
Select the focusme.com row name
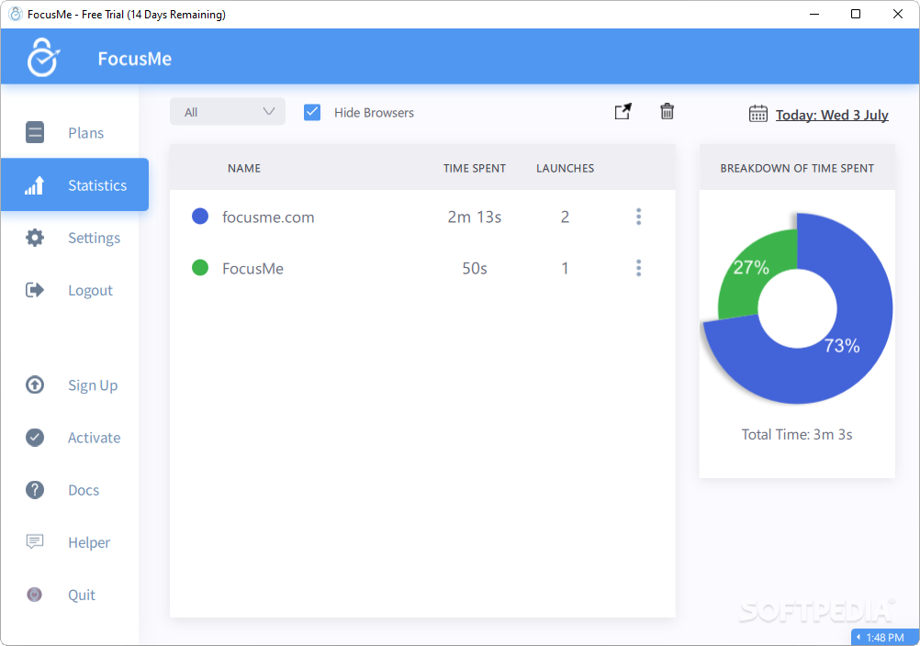pos(268,217)
